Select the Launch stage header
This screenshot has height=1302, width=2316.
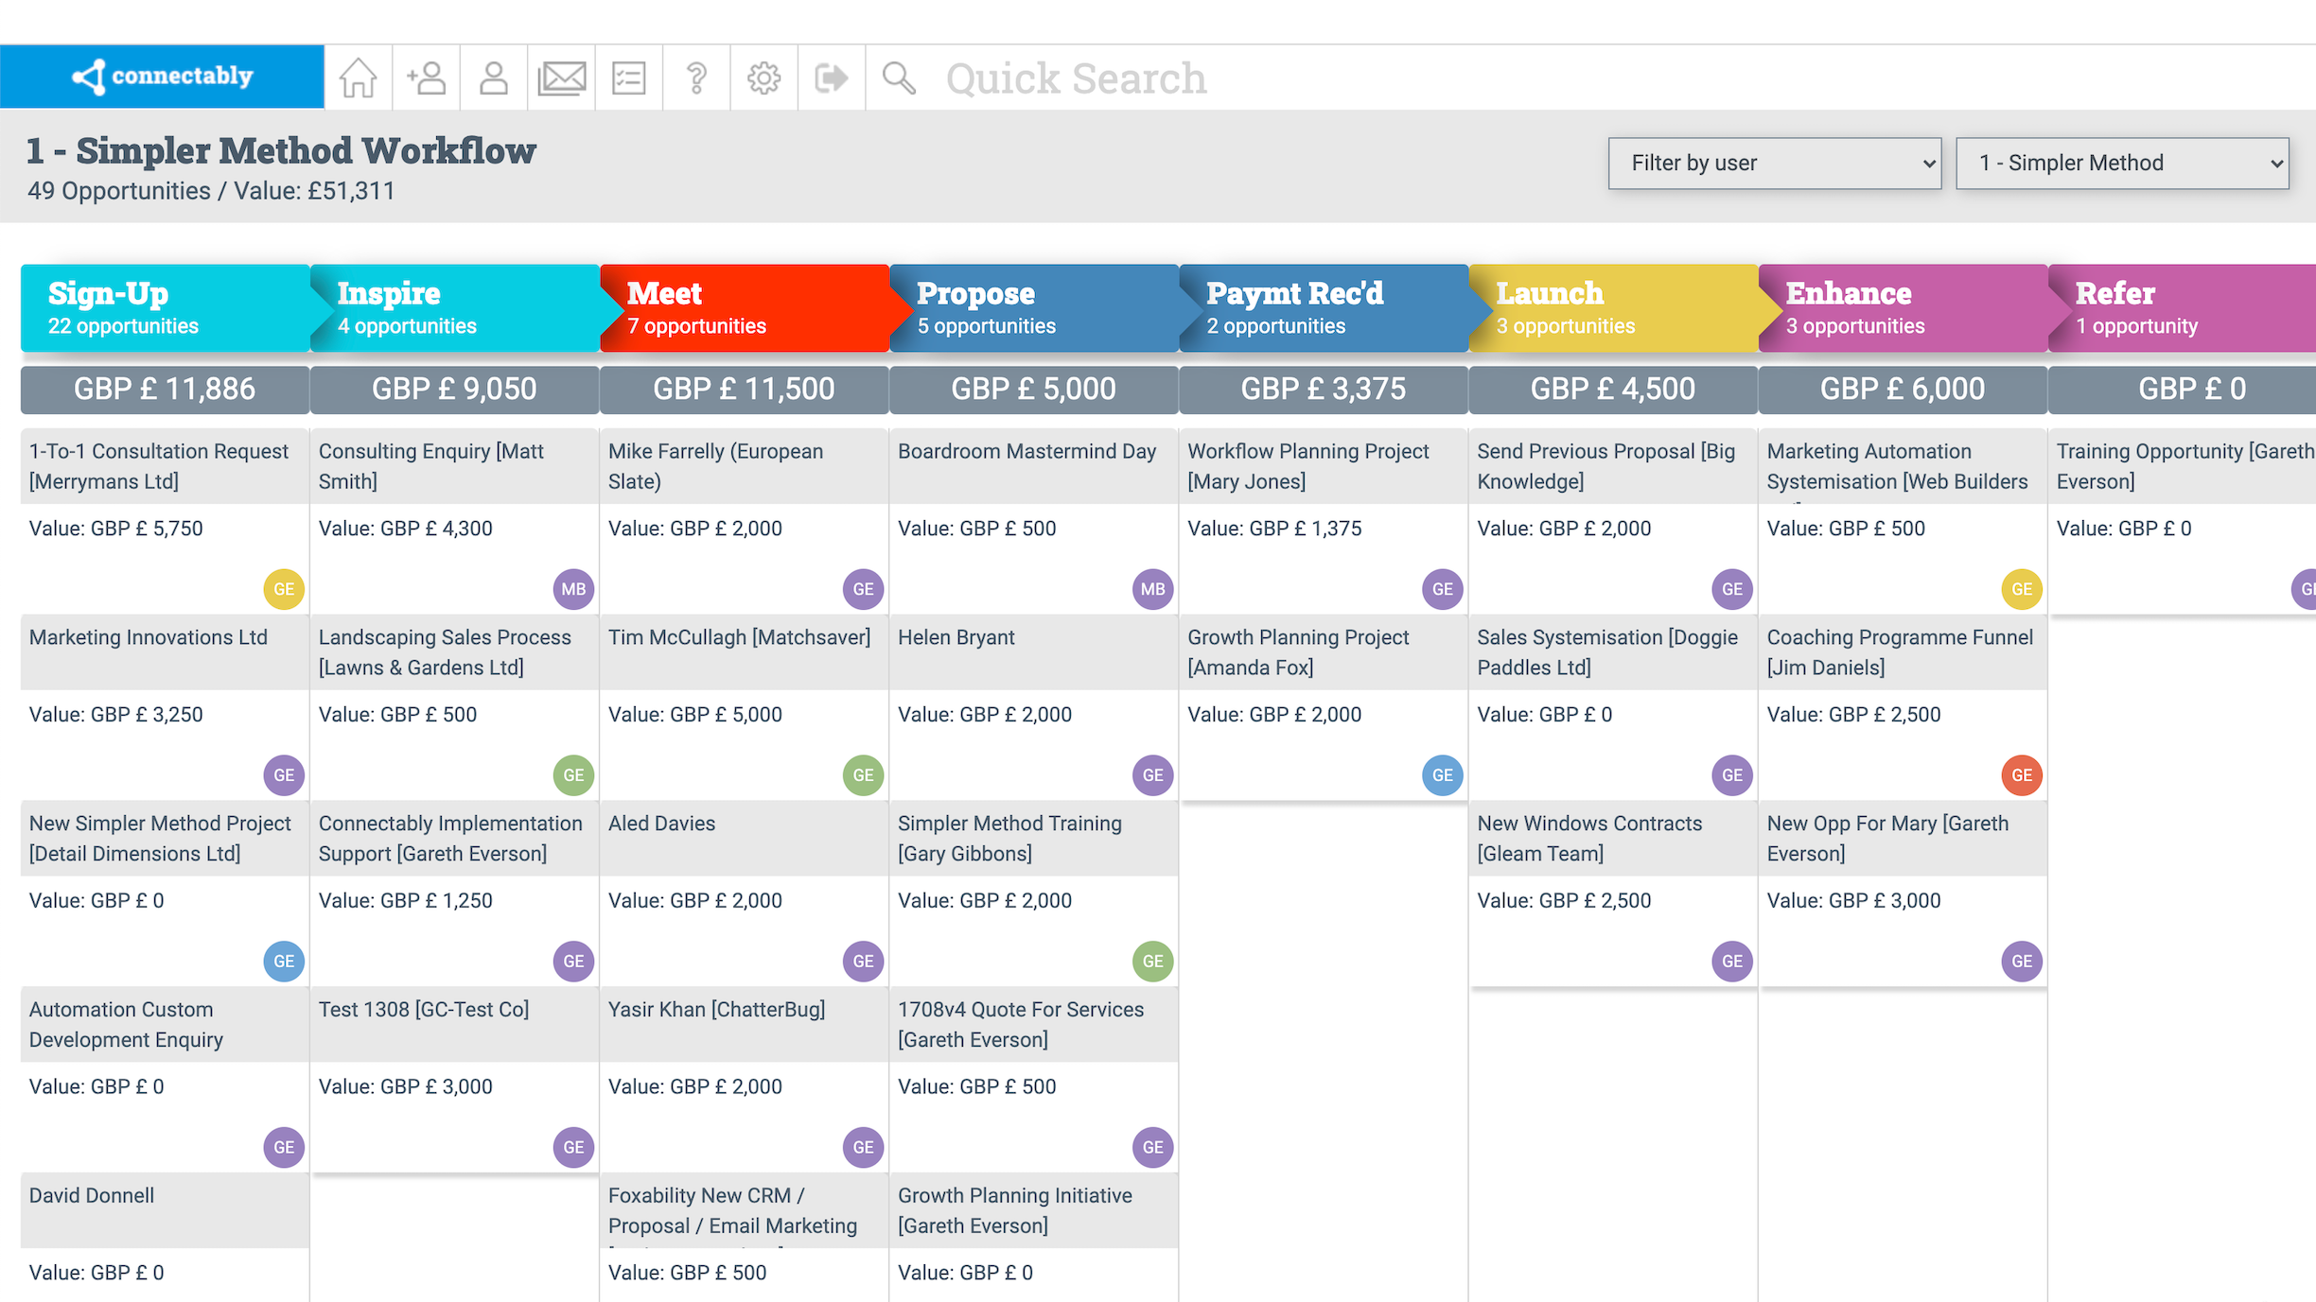coord(1612,308)
